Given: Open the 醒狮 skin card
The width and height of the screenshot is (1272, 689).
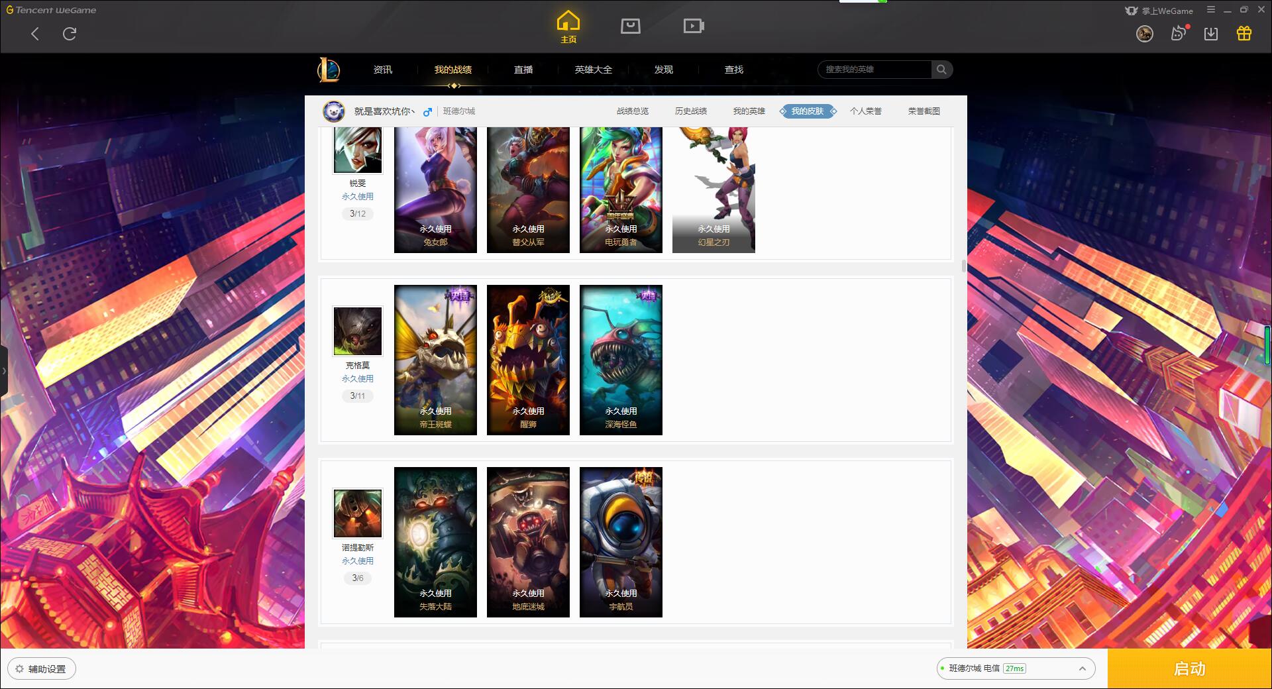Looking at the screenshot, I should (x=528, y=360).
